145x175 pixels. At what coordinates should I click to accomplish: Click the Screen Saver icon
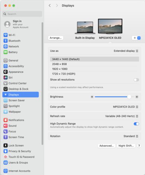pos(6,100)
